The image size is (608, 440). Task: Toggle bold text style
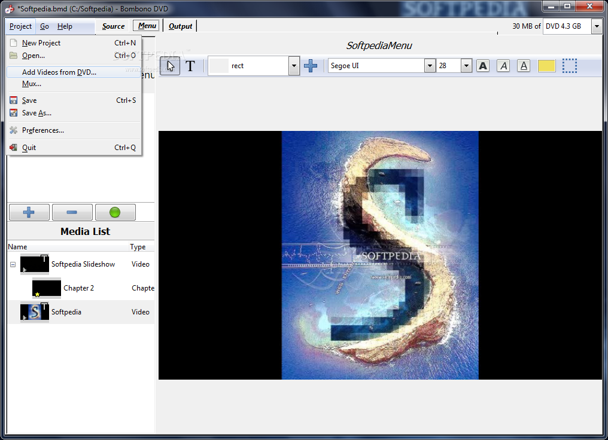pos(483,66)
